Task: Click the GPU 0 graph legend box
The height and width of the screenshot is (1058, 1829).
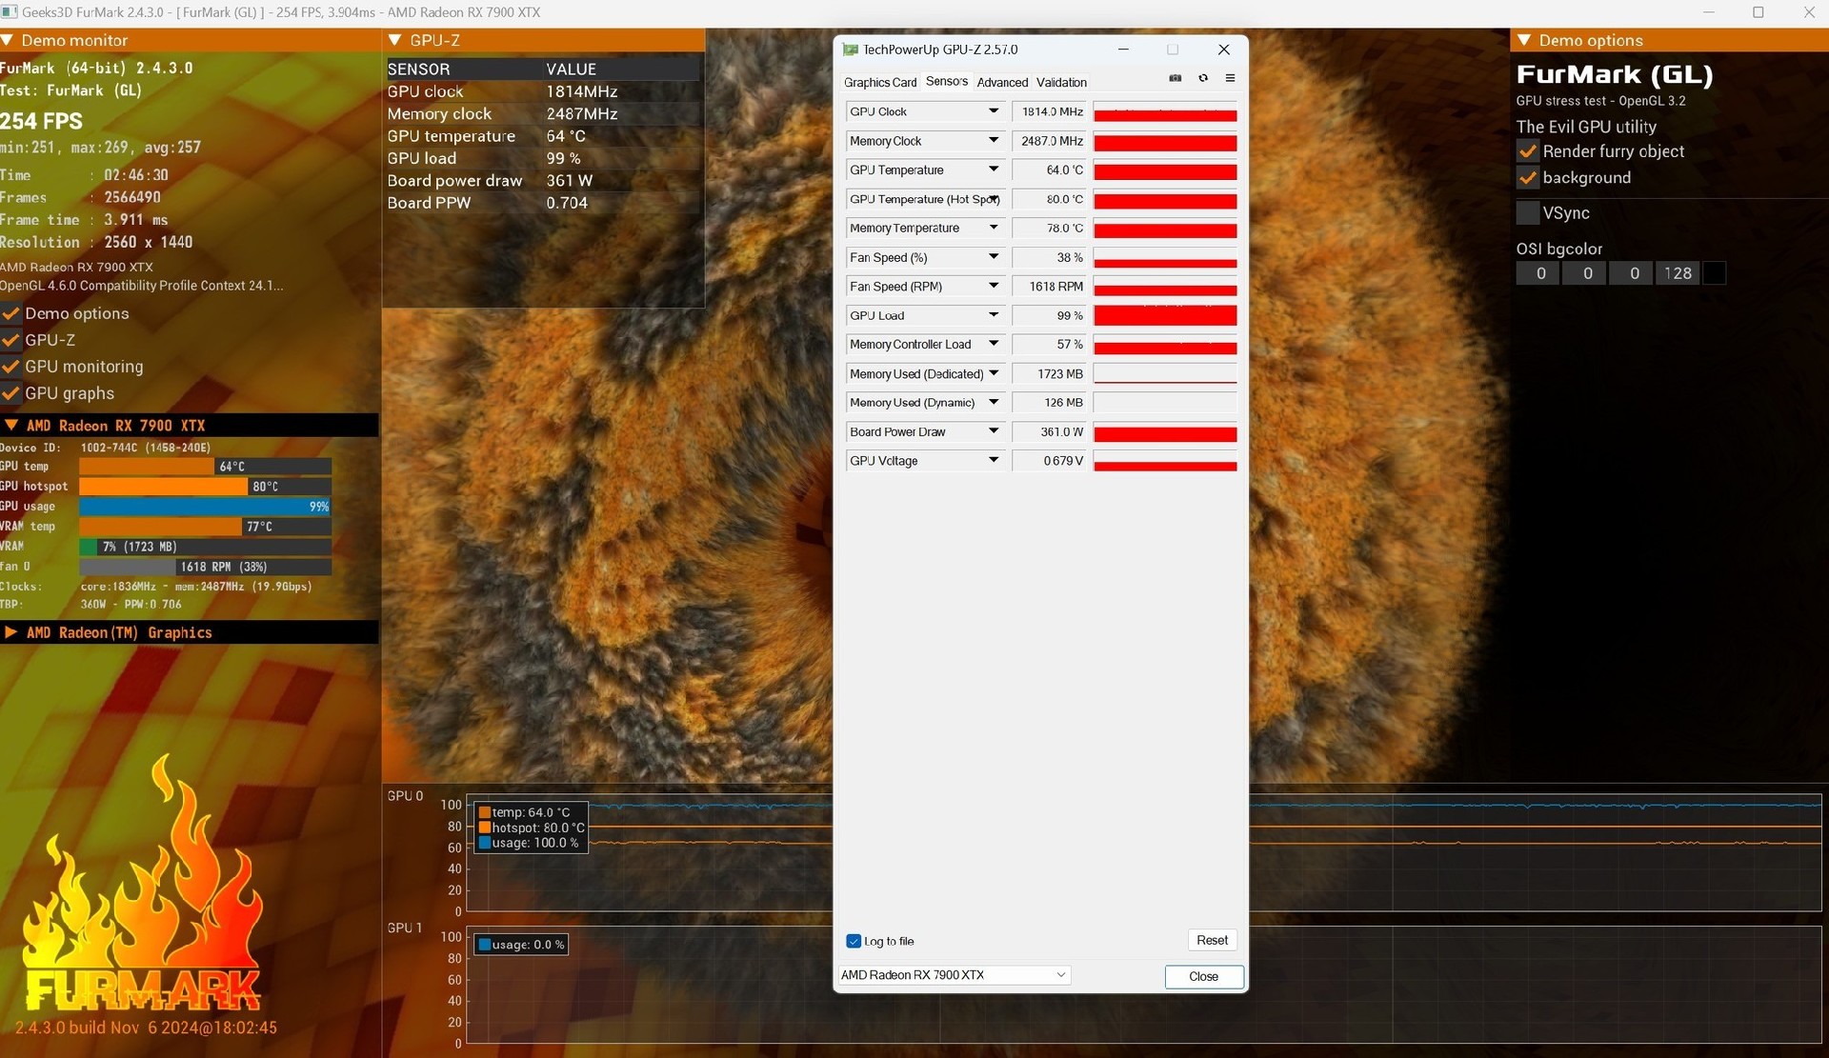Action: pos(531,828)
